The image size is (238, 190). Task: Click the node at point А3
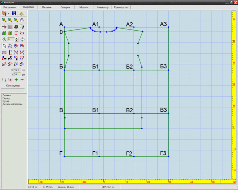pos(169,27)
